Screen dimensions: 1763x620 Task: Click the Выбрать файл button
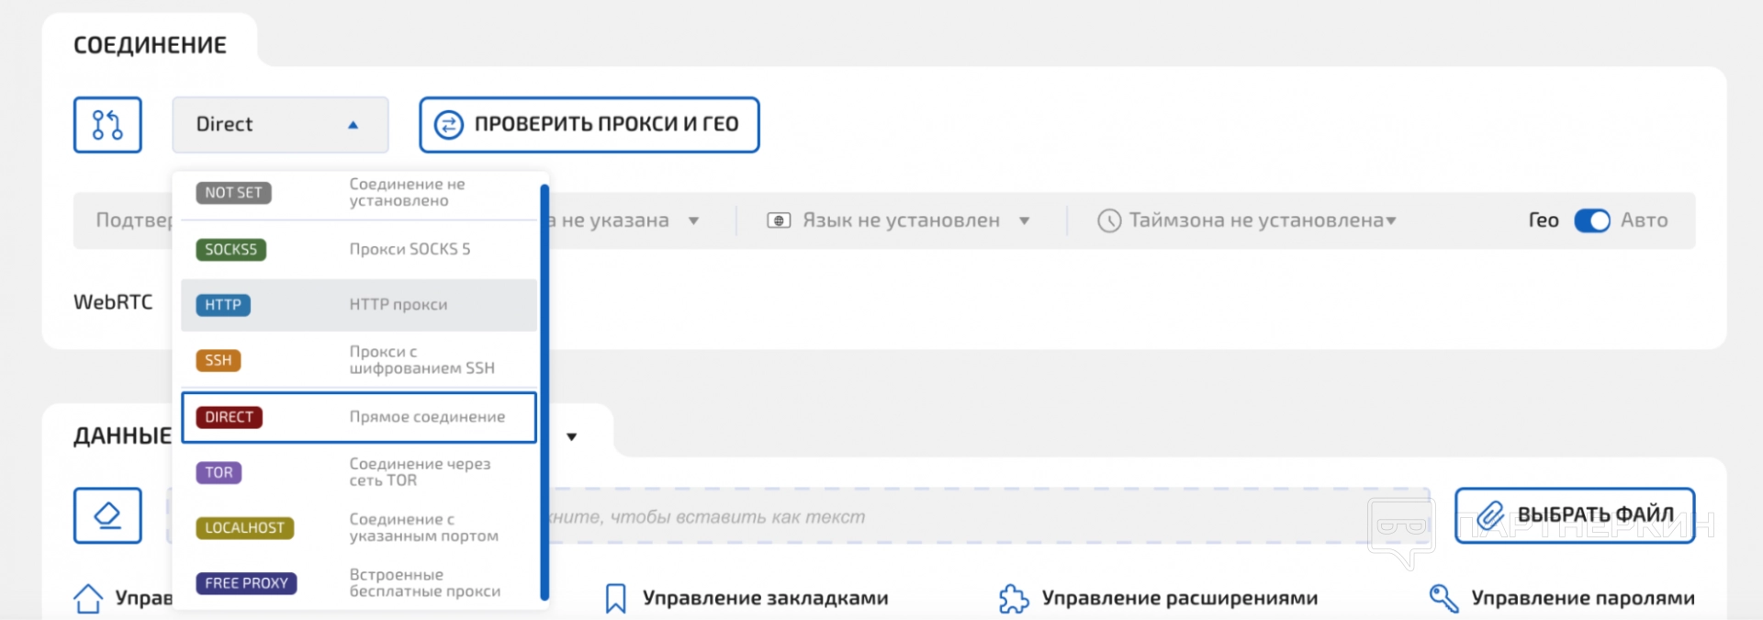[1574, 515]
